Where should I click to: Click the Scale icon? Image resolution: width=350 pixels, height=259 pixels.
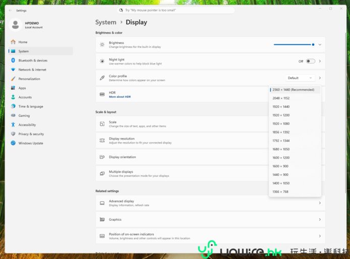[102, 124]
